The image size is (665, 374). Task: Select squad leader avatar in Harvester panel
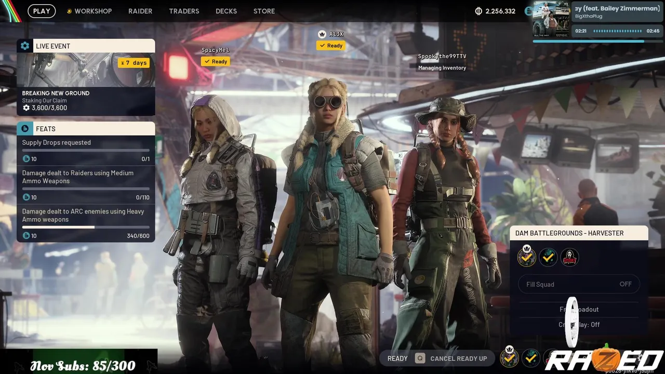[527, 257]
